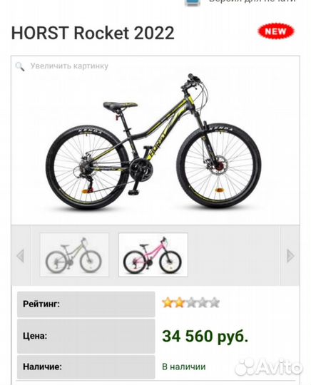Open the 'Версия для печати' link
This screenshot has height=385, width=311.
252,1
